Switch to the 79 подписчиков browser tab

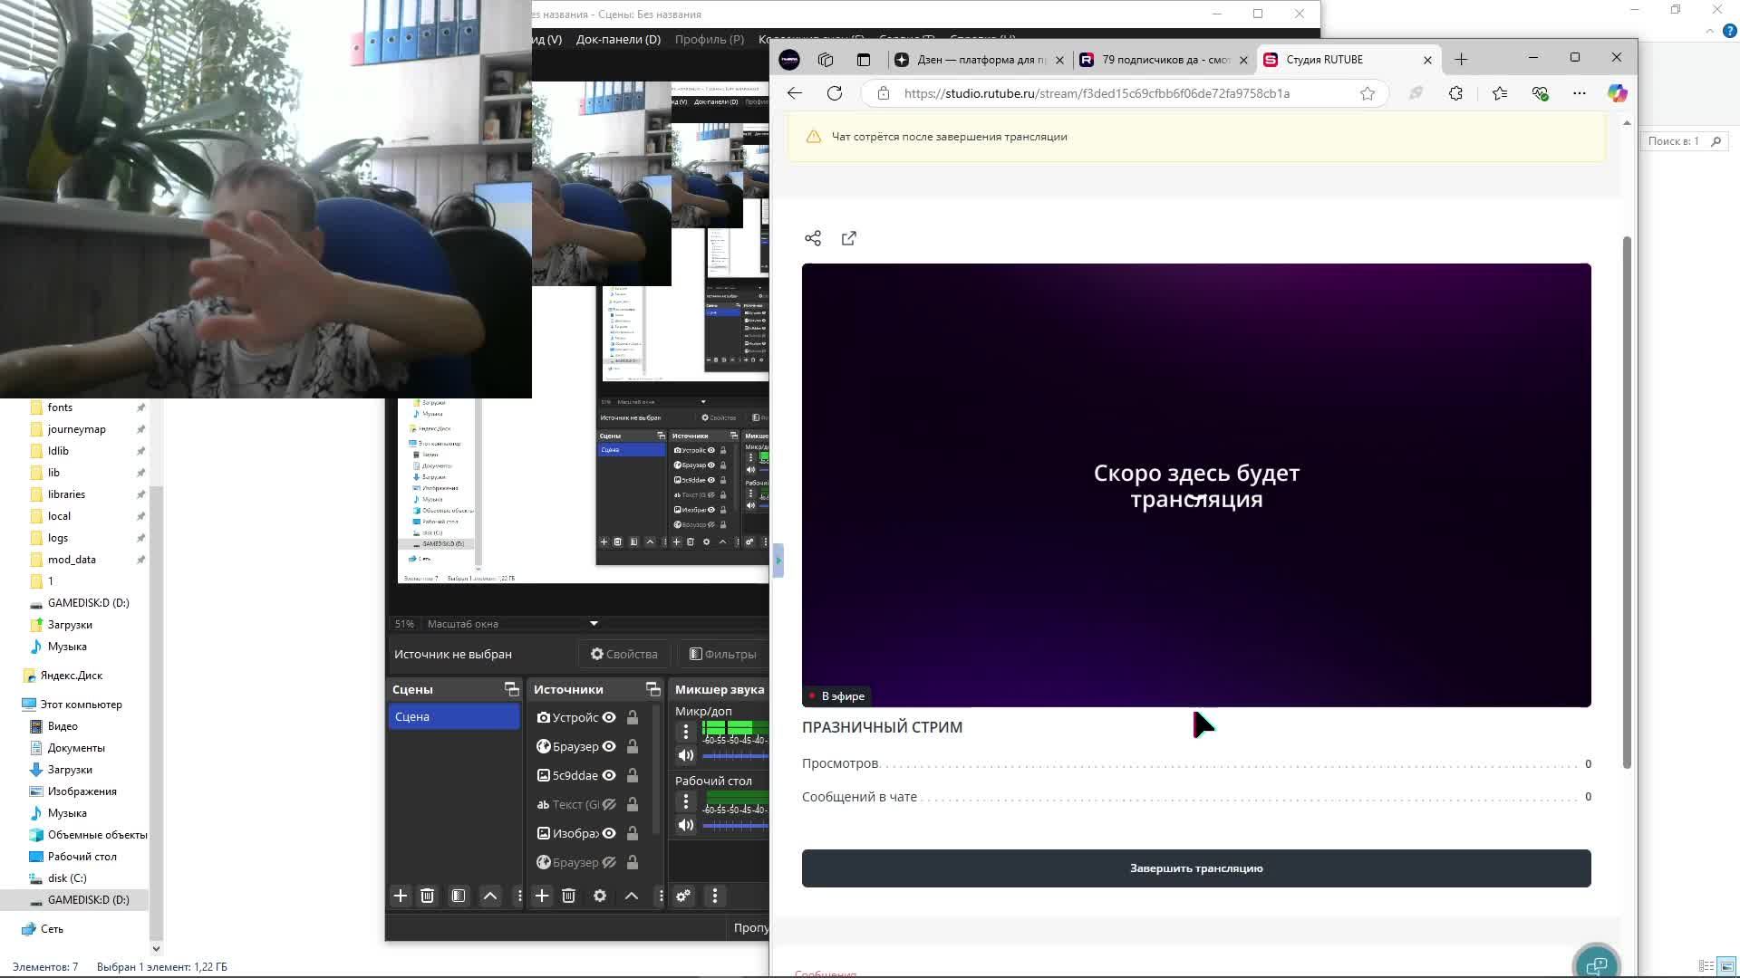pyautogui.click(x=1164, y=60)
